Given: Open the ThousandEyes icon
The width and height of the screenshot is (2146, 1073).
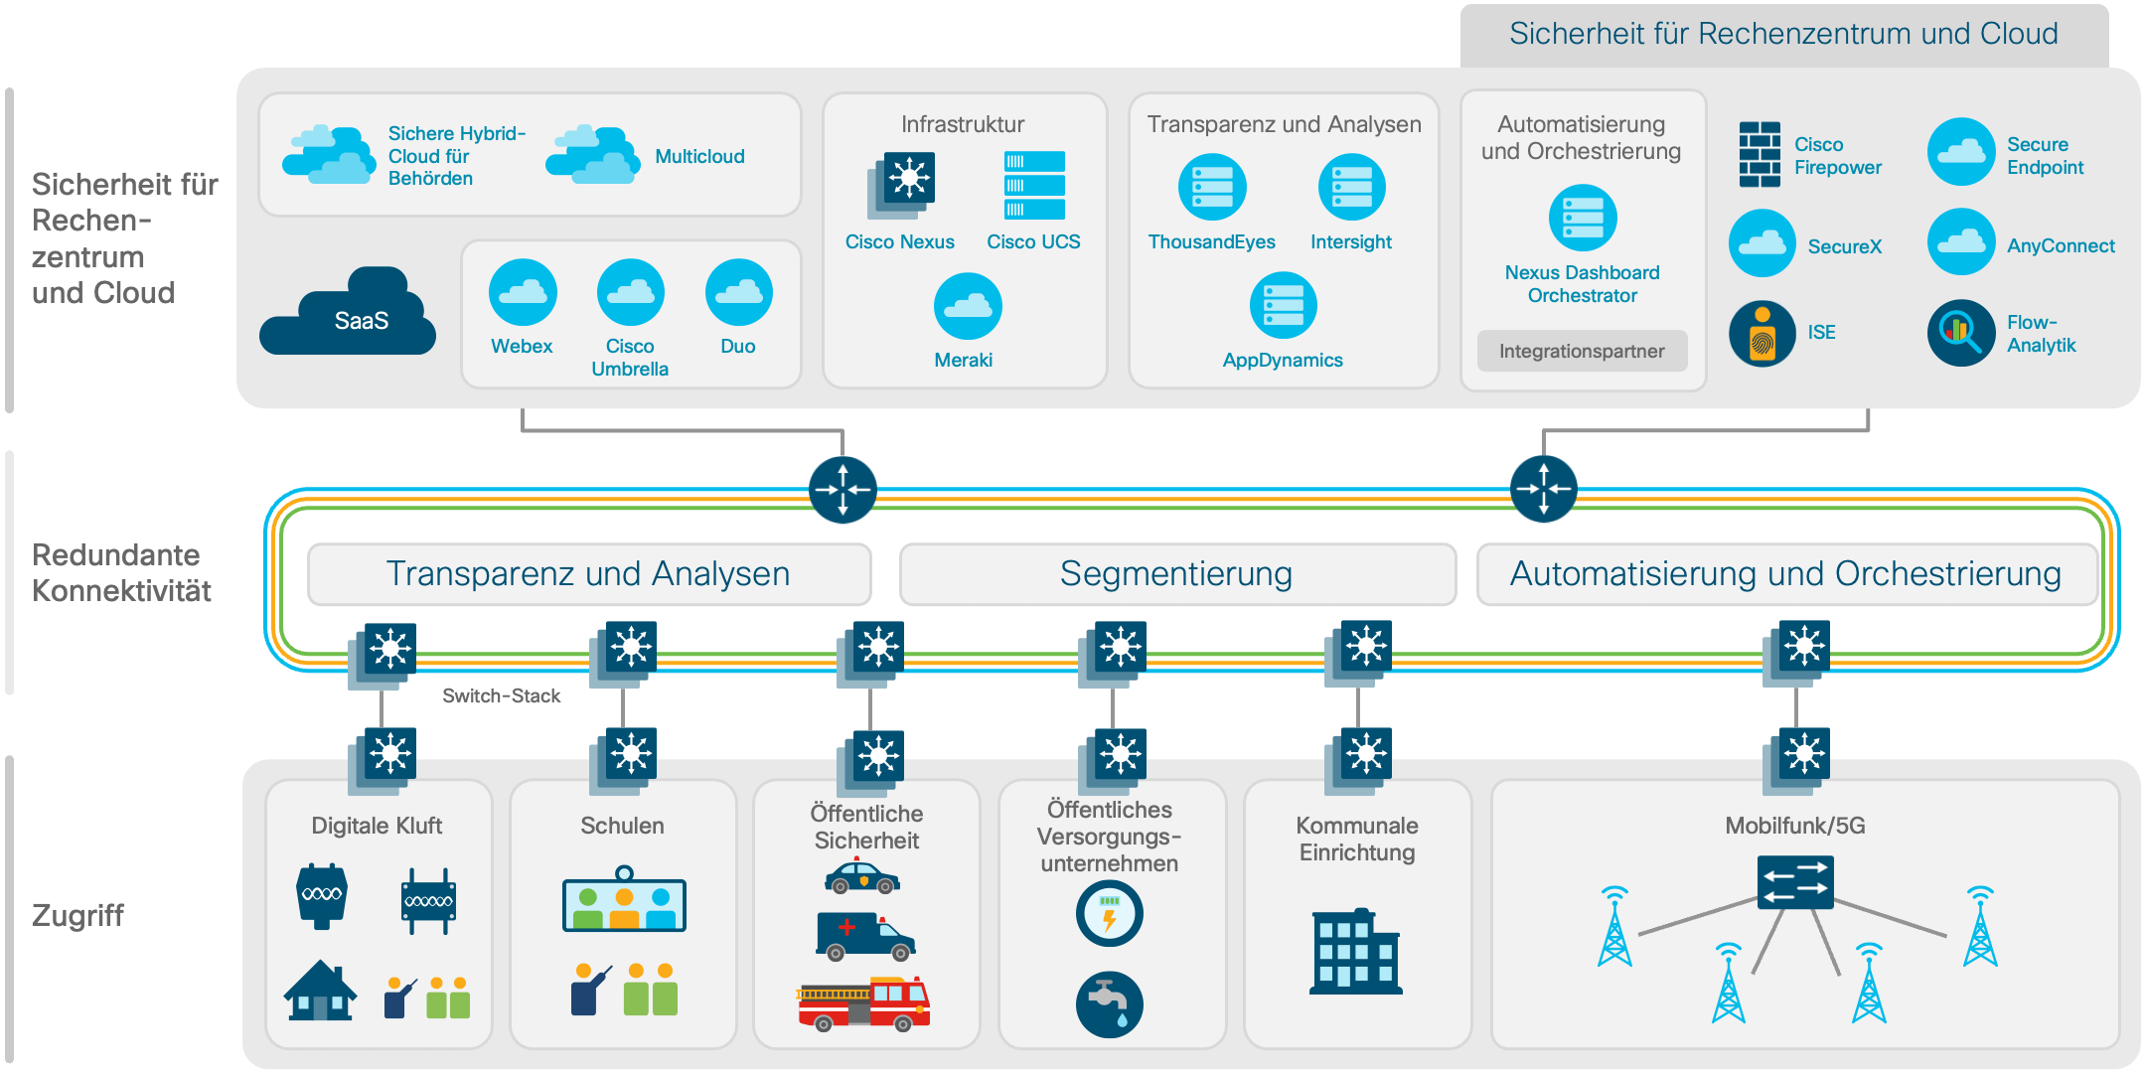Looking at the screenshot, I should pyautogui.click(x=1212, y=187).
